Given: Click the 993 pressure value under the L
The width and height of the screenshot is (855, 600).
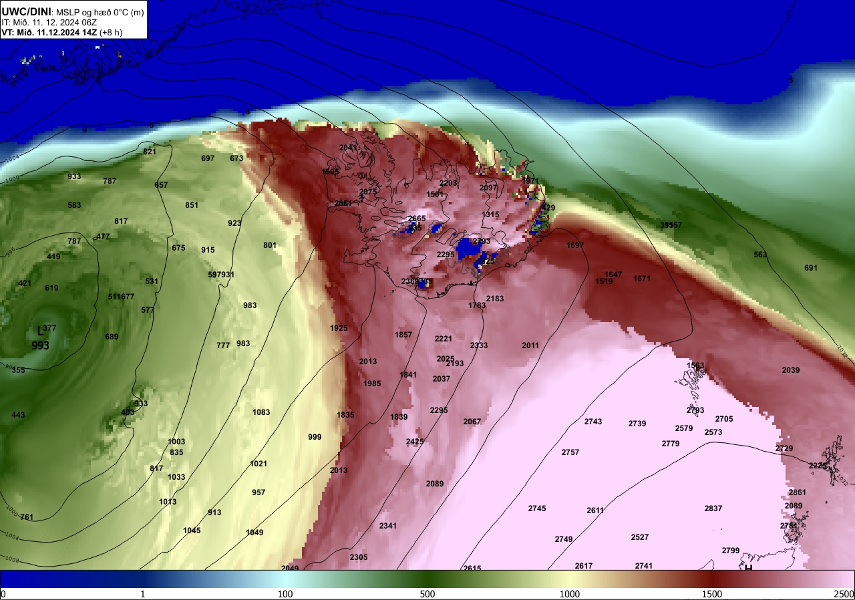Looking at the screenshot, I should point(41,345).
